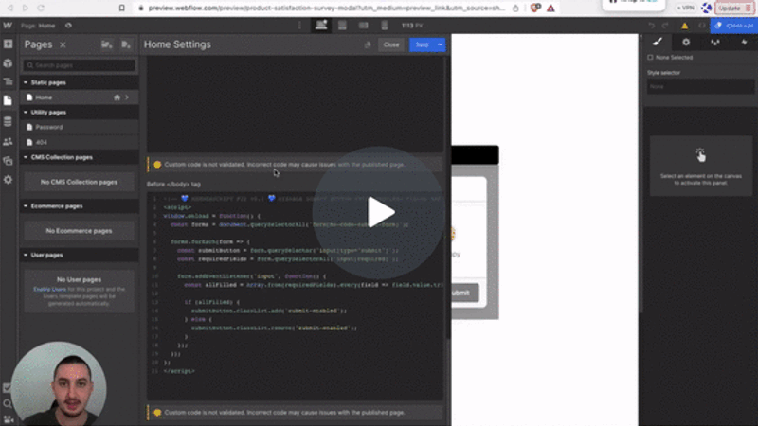Open the Pages icon in left sidebar

coord(8,100)
